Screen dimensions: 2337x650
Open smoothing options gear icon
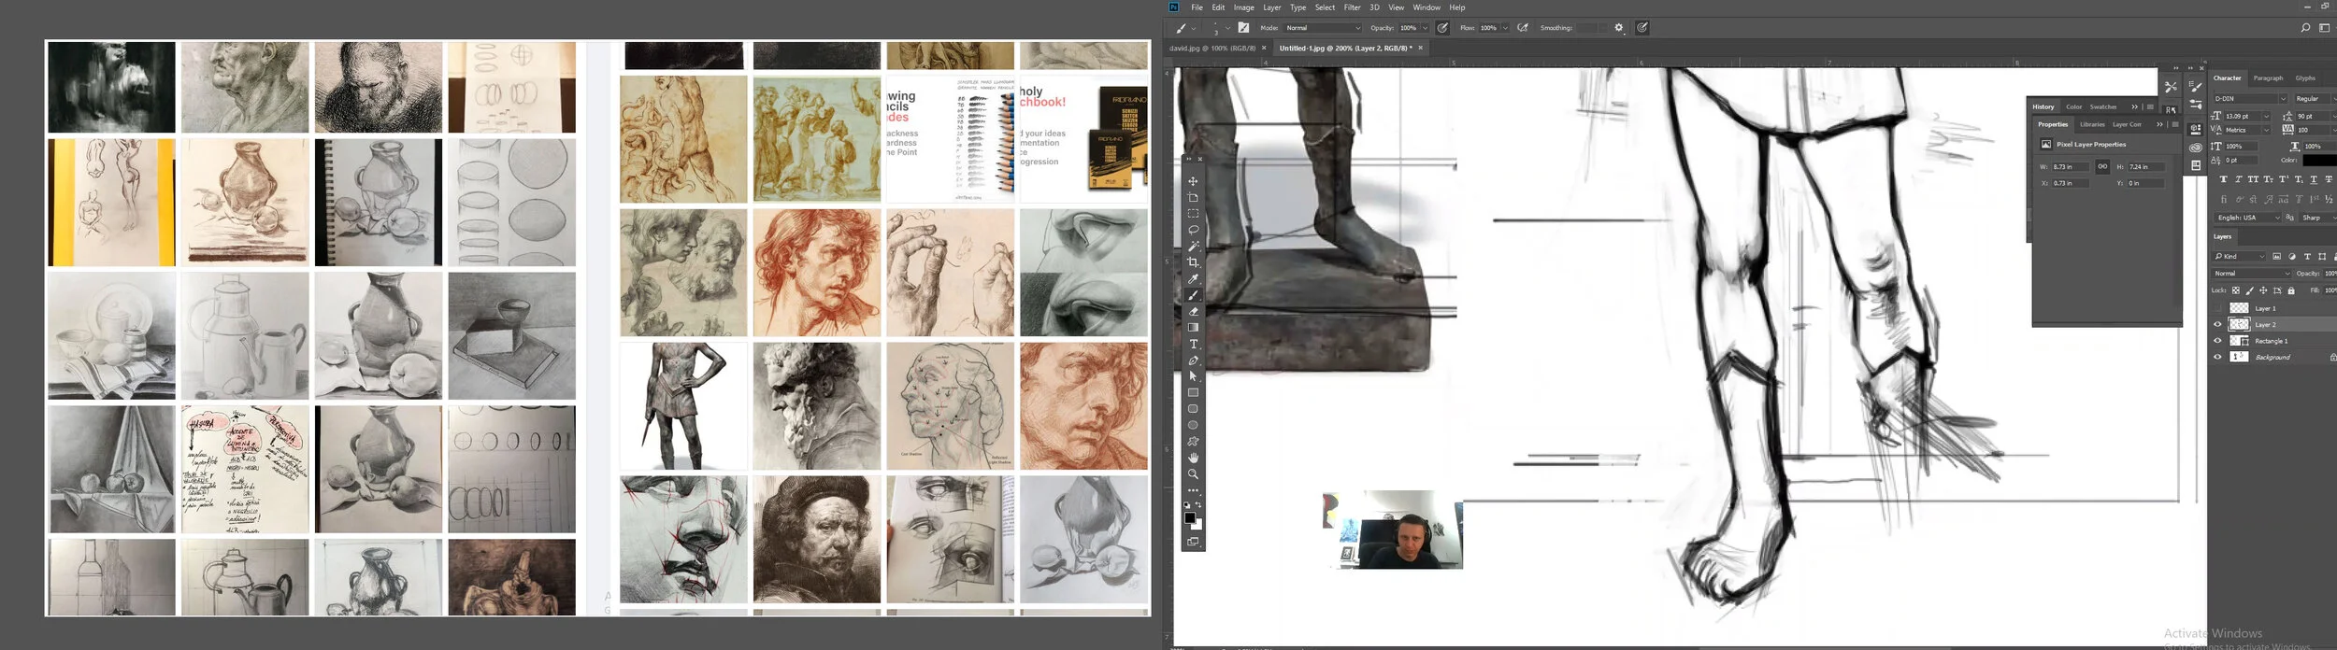[1619, 28]
